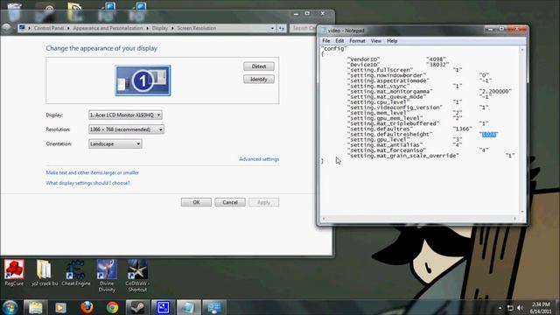Switch to Screen Resolution taskbar button
This screenshot has width=560, height=315.
pos(214,307)
